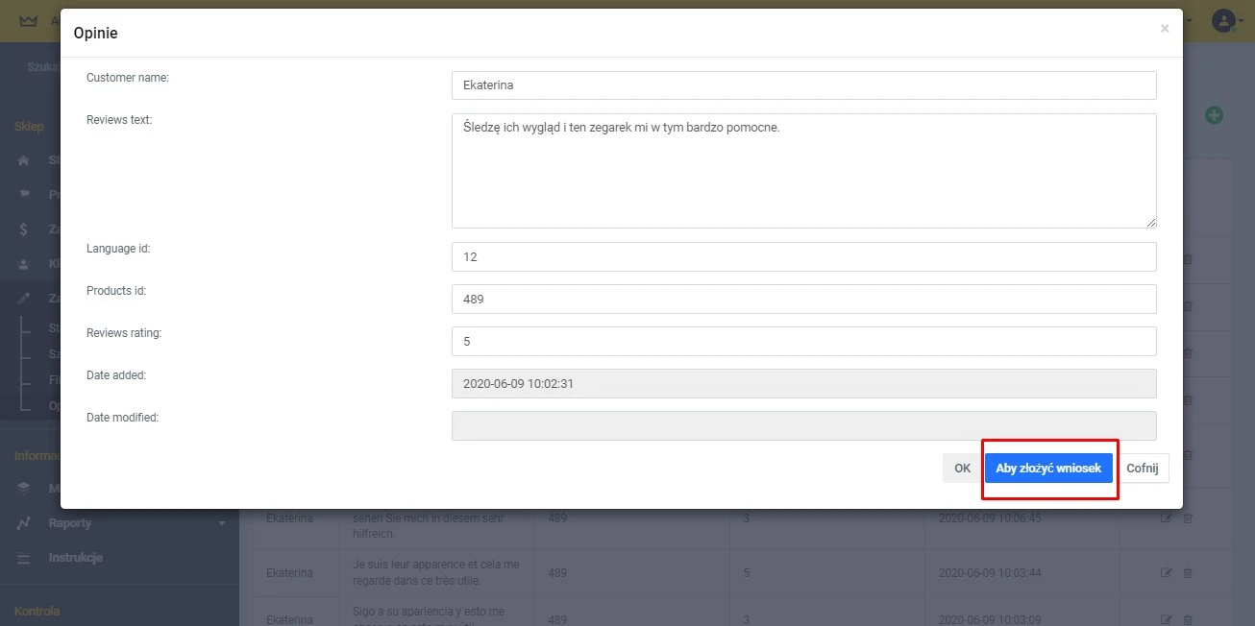Click the Cofnij button
1255x626 pixels.
pyautogui.click(x=1143, y=468)
